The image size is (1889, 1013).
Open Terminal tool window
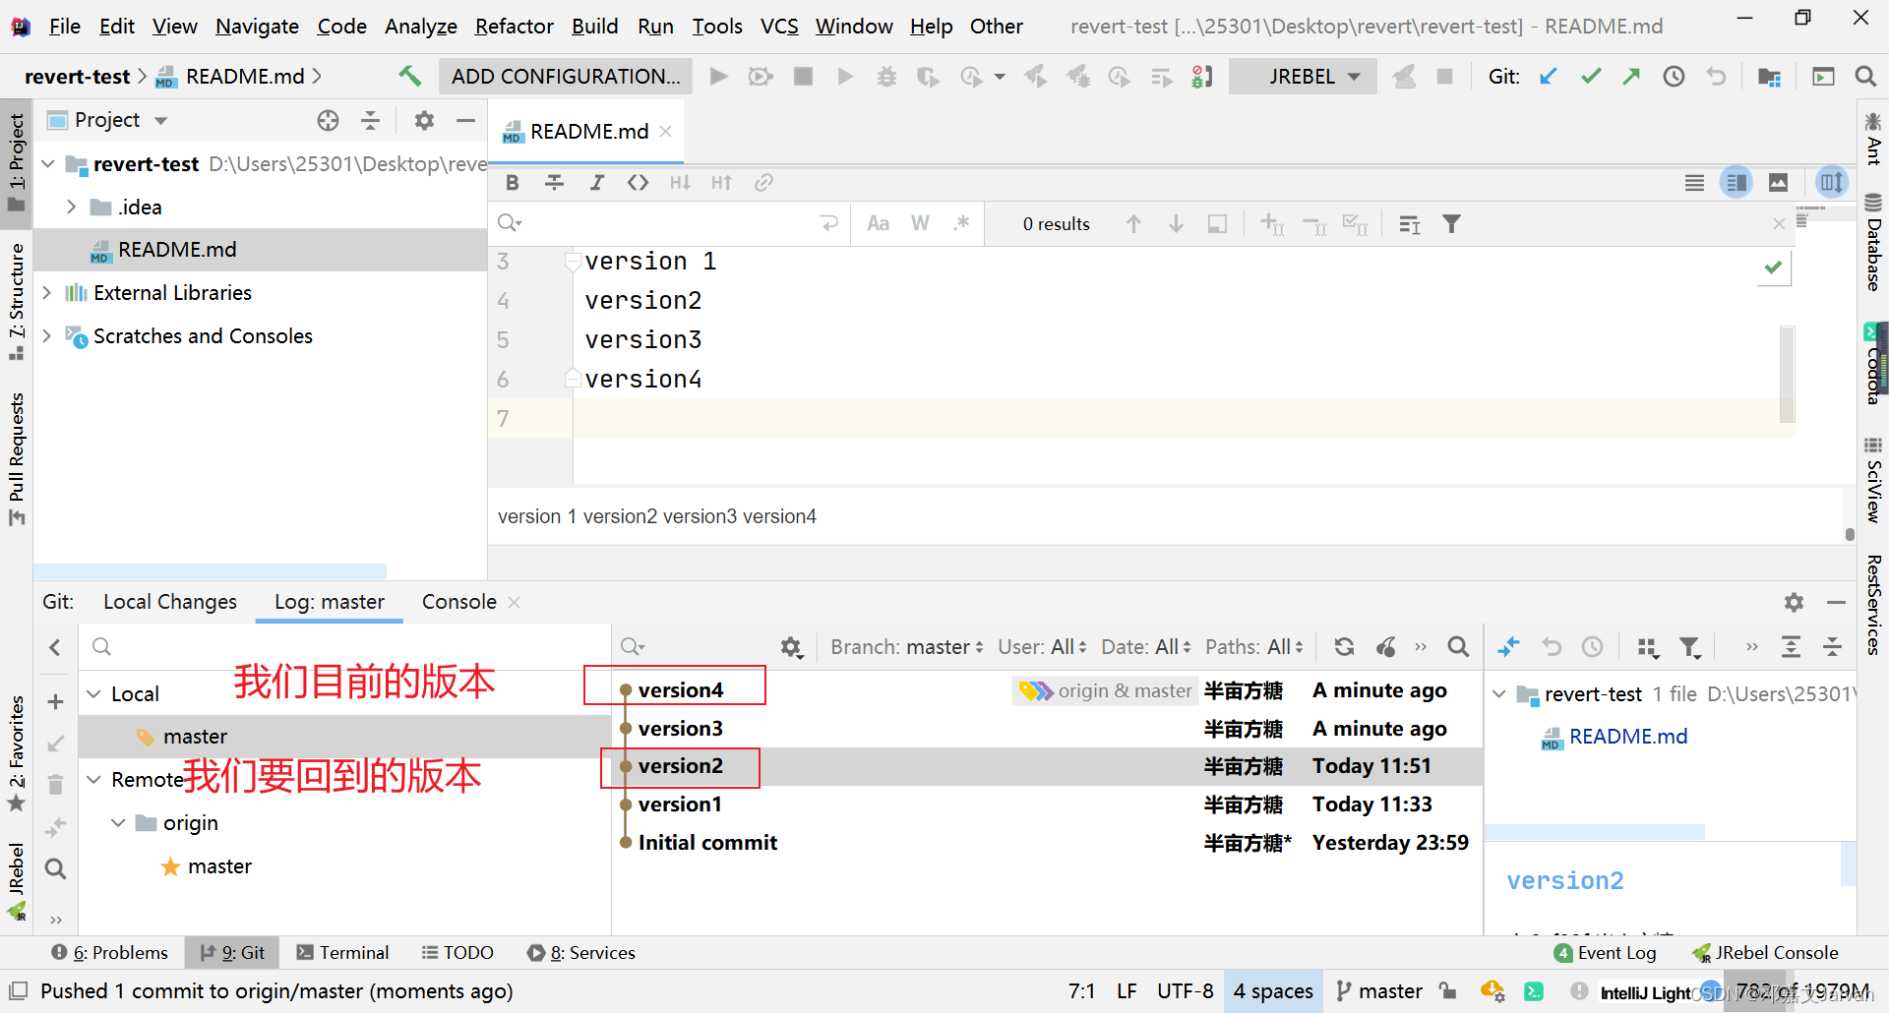(x=342, y=952)
